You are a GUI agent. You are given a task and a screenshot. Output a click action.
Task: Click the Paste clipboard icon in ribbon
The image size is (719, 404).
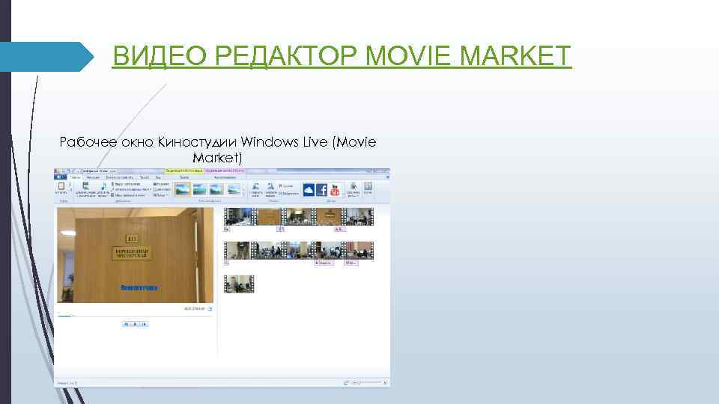pyautogui.click(x=61, y=187)
